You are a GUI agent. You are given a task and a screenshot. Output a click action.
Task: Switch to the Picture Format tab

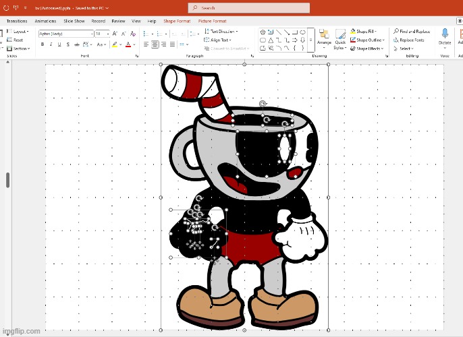[x=213, y=21]
